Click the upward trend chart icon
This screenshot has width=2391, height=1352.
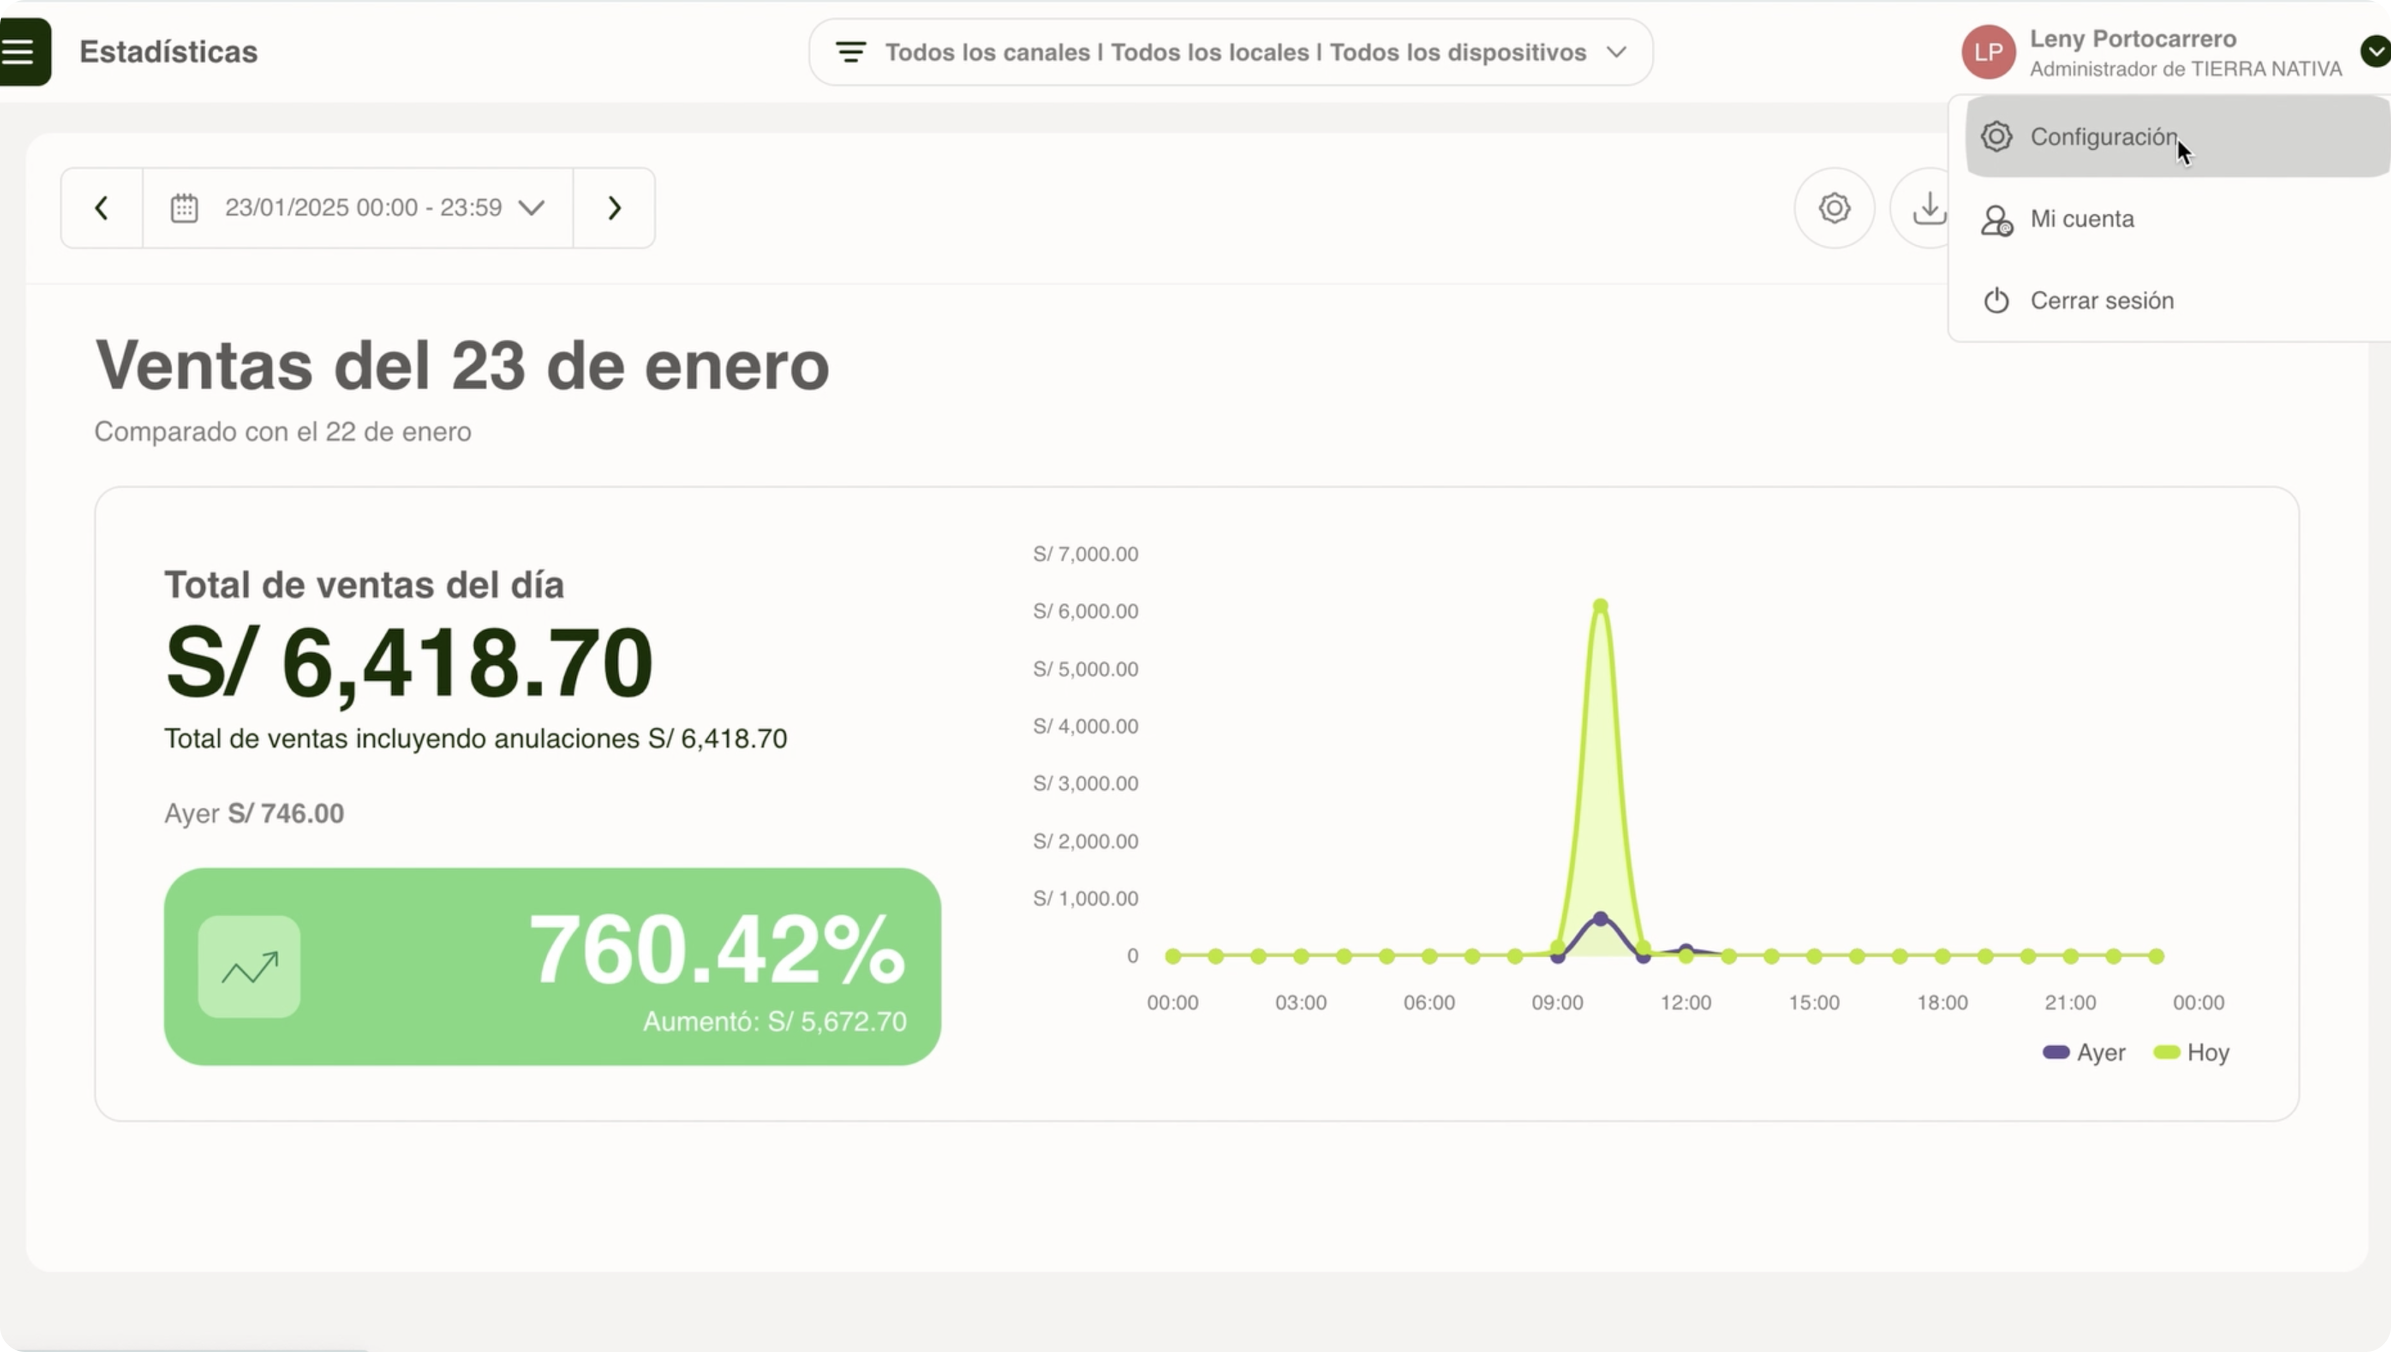click(x=249, y=968)
